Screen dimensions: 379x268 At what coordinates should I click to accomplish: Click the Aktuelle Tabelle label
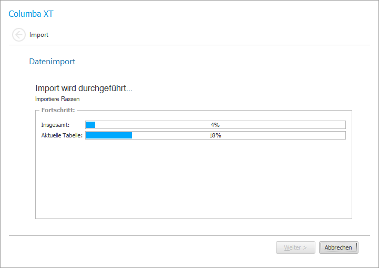coord(62,135)
